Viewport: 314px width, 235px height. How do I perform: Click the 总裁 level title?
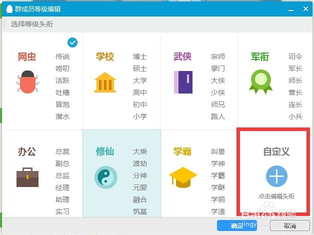(x=62, y=151)
